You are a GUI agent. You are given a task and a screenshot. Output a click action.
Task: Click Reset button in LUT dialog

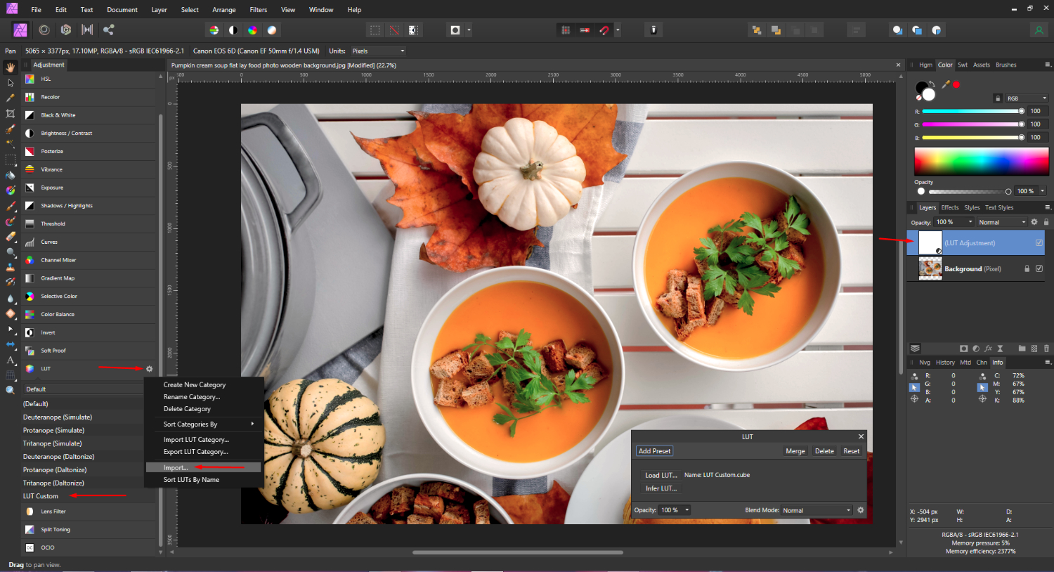coord(852,451)
